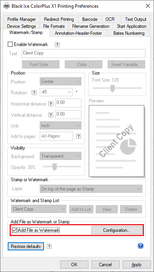Expand the Rotation combo box showing -45

56,92
